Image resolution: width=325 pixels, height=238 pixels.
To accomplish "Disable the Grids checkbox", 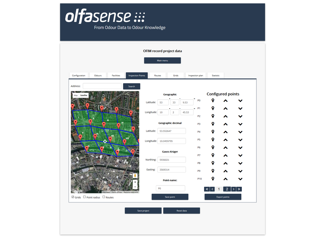I will [73, 197].
